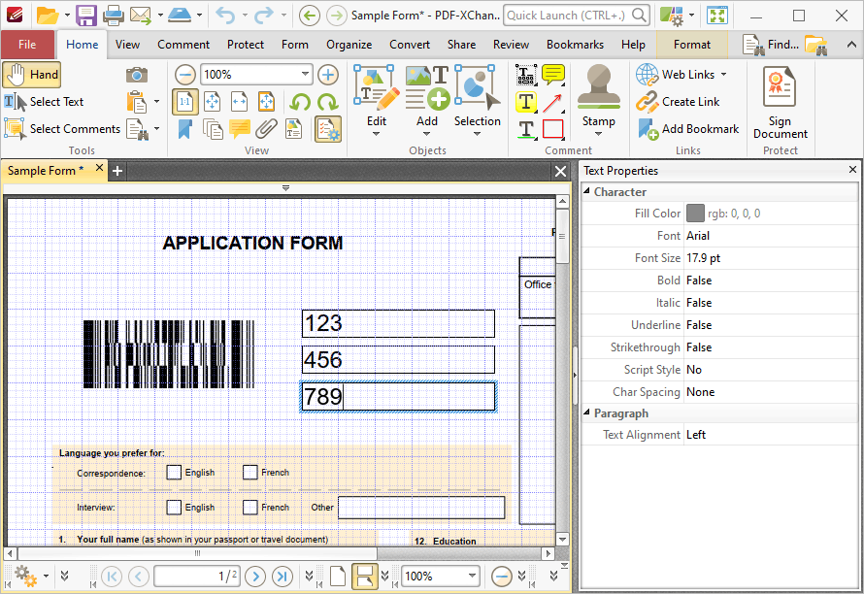Click the Select Text tool button
This screenshot has height=594, width=864.
coord(45,102)
